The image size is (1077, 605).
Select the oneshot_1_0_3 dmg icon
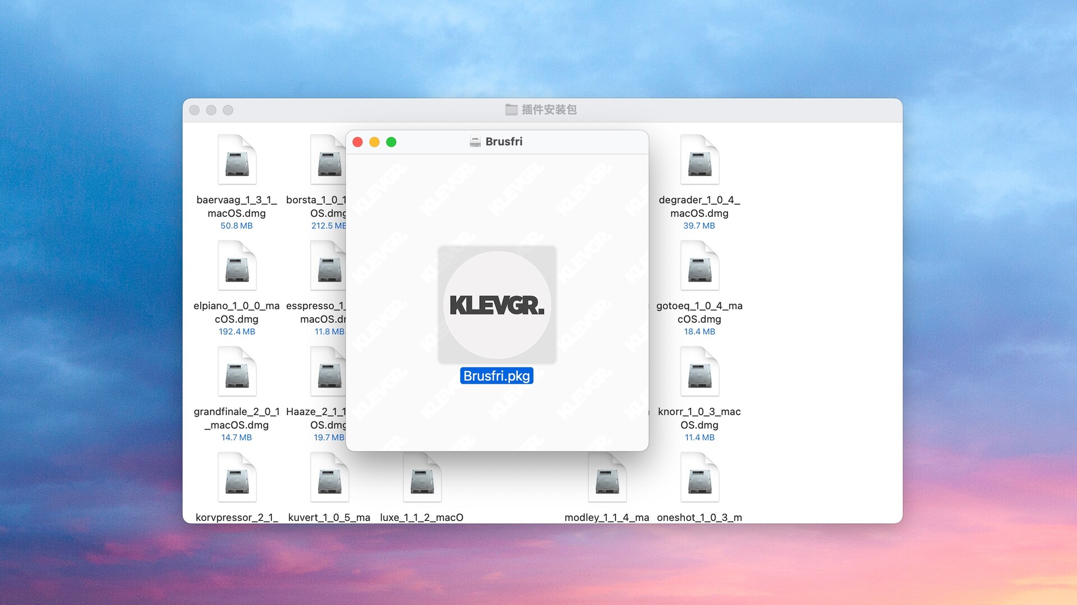(699, 477)
